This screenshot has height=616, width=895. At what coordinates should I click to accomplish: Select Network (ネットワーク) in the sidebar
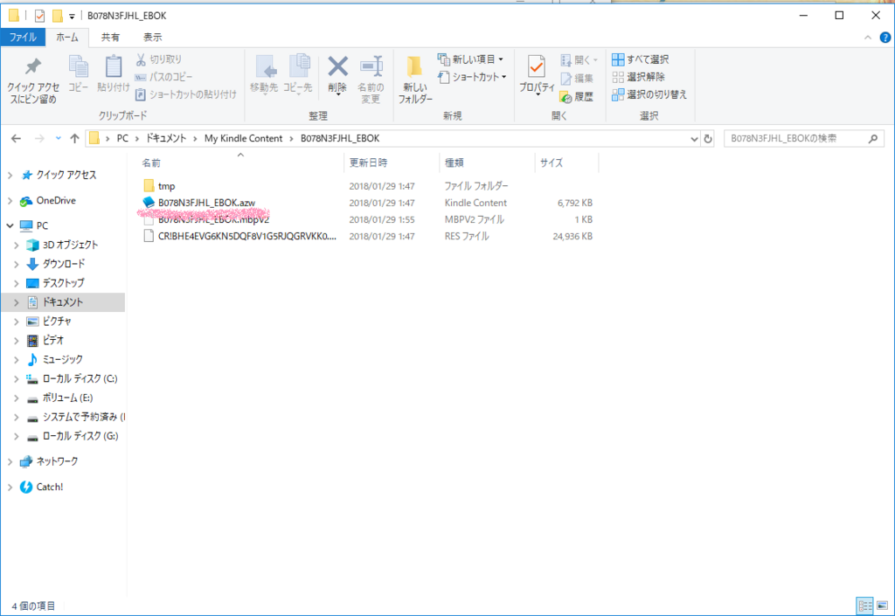coord(57,461)
